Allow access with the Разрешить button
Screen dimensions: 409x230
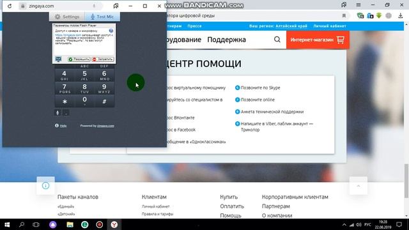79,59
